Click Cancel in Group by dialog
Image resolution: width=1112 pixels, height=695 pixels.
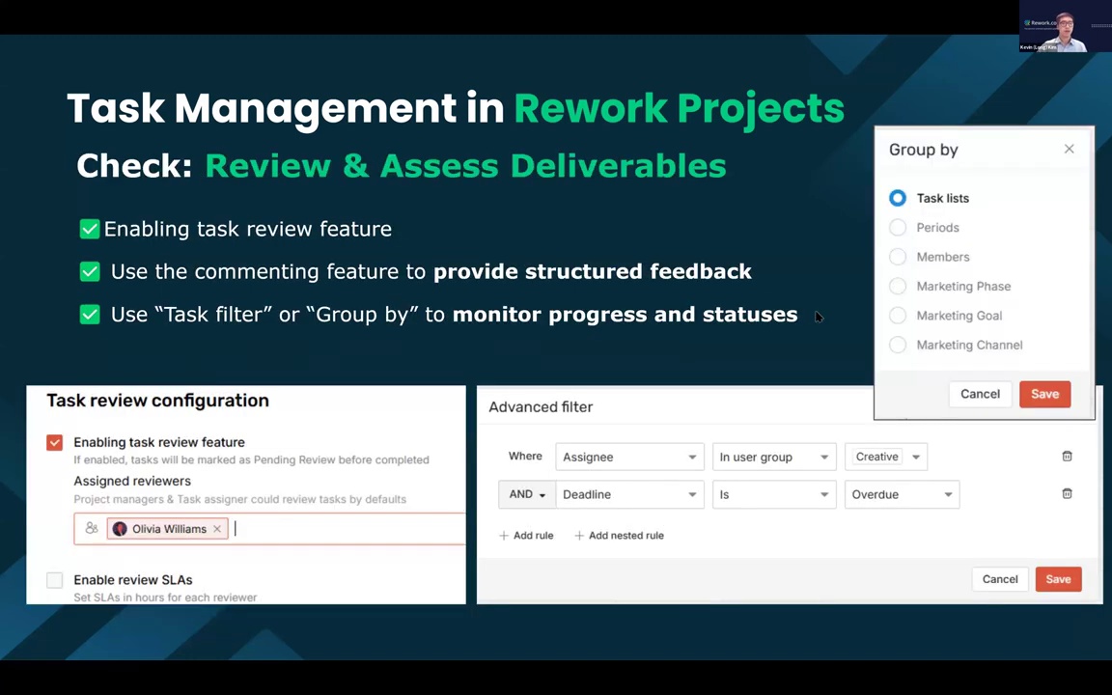pyautogui.click(x=980, y=394)
